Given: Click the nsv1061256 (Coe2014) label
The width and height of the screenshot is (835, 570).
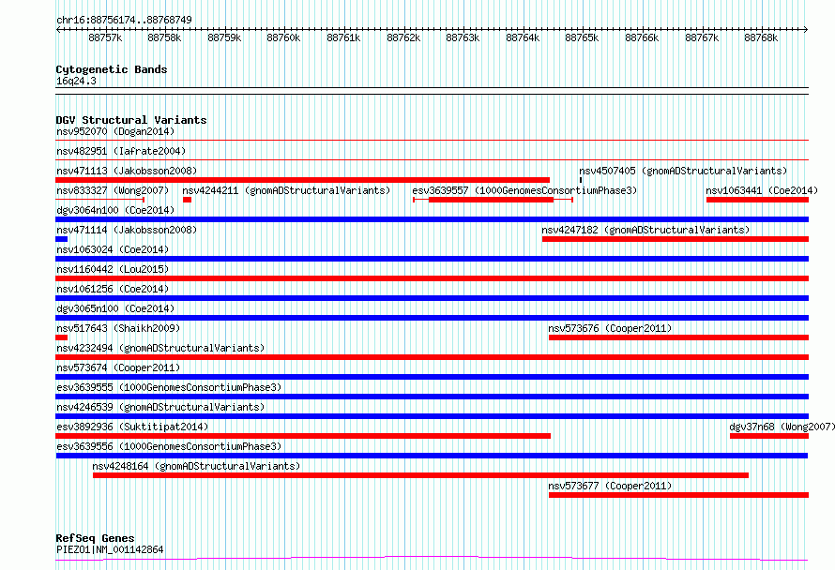Looking at the screenshot, I should (113, 289).
